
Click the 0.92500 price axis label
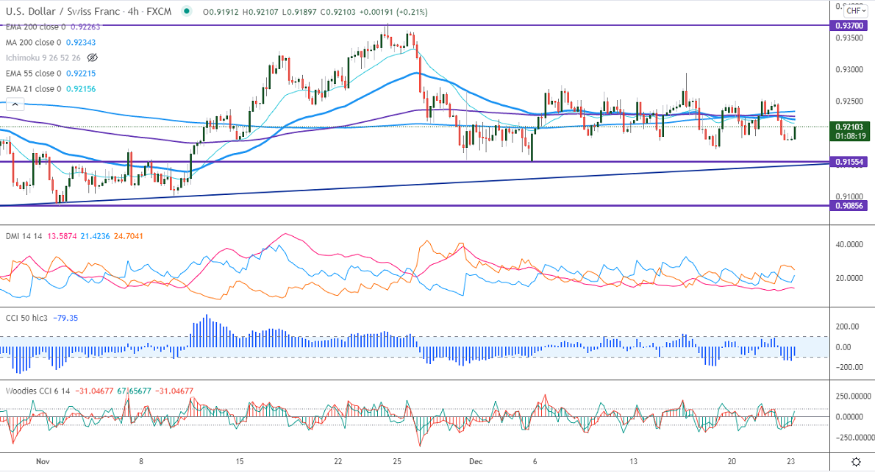(x=849, y=102)
